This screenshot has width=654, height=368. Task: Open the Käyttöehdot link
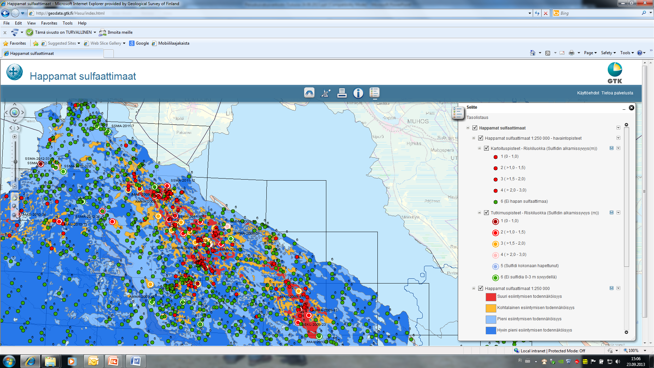coord(588,93)
